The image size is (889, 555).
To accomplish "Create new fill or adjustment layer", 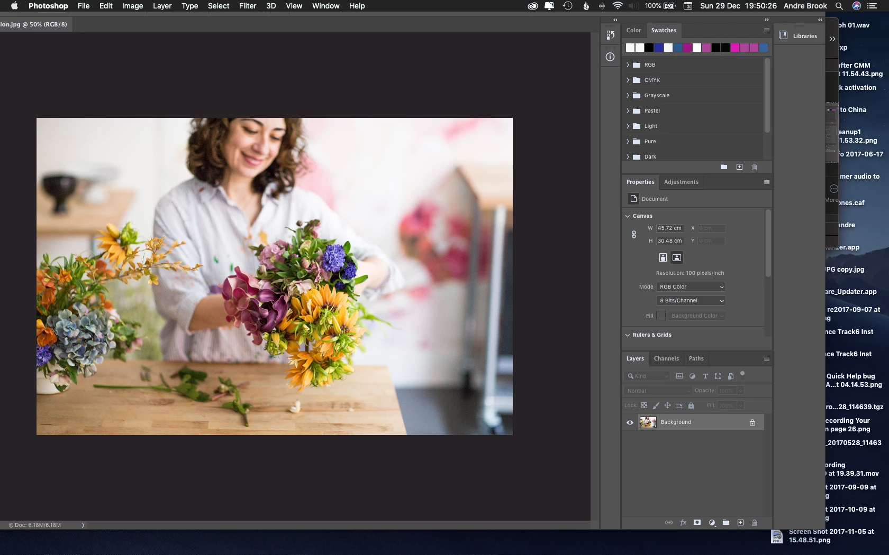I will click(712, 523).
